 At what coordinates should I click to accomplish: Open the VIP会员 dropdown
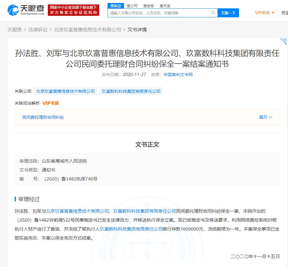tap(264, 13)
